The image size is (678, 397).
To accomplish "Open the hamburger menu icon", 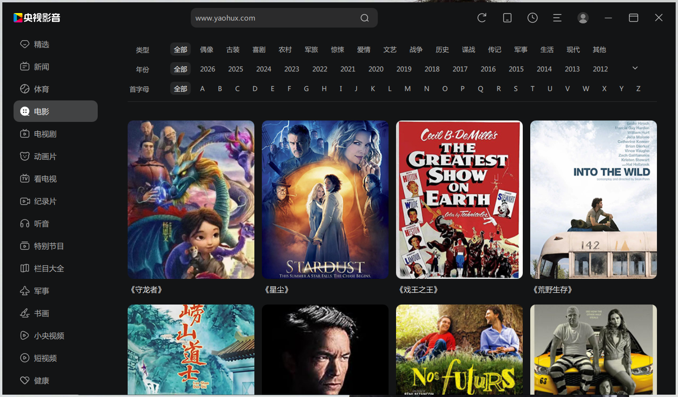I will (557, 17).
